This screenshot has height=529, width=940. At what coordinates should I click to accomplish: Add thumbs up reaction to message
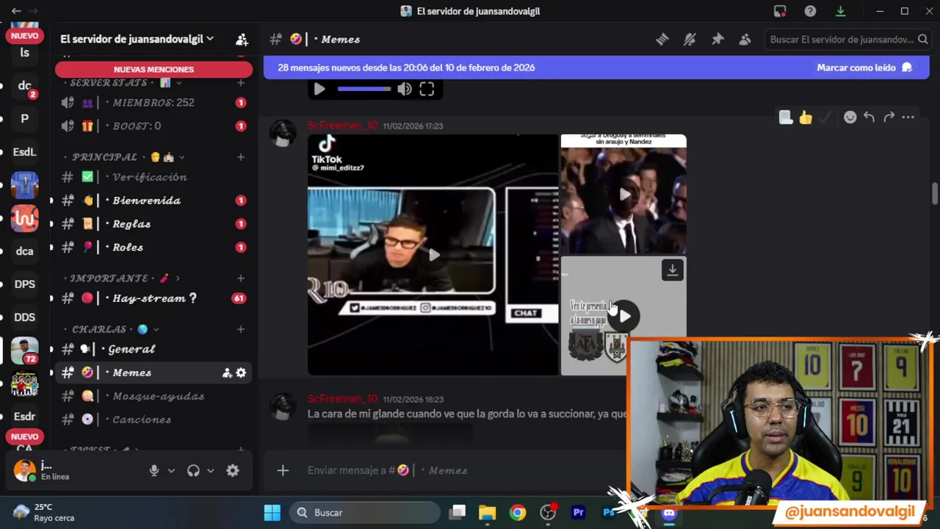(x=806, y=117)
